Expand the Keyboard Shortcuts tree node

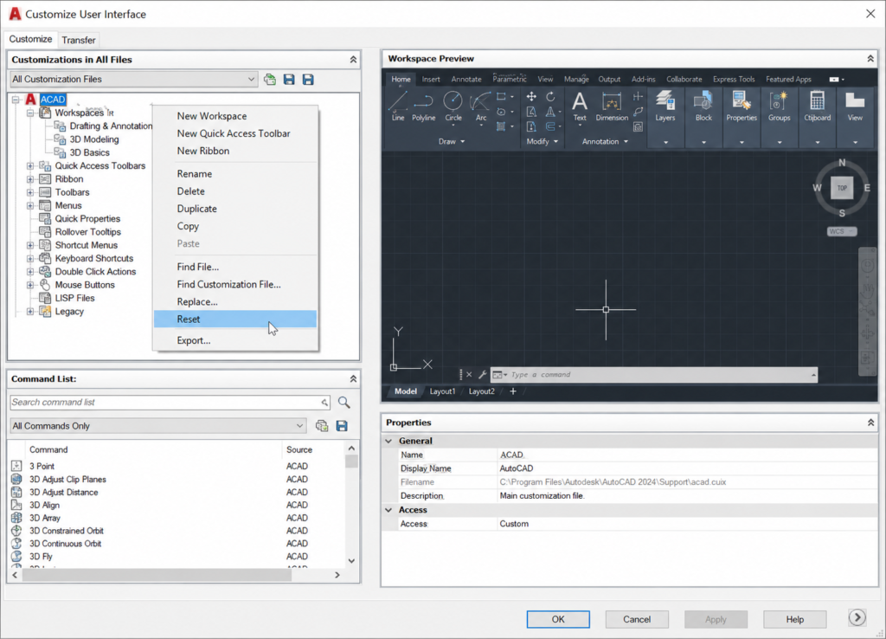tap(30, 258)
